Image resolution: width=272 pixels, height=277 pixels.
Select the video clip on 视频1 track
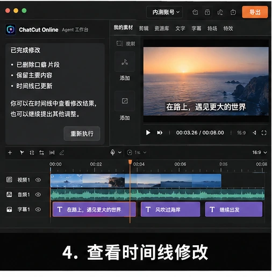click(136, 181)
